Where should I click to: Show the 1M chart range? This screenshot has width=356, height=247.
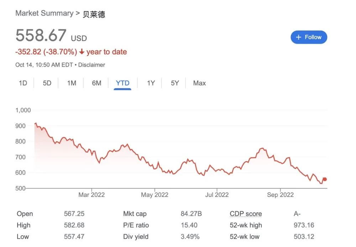(72, 83)
